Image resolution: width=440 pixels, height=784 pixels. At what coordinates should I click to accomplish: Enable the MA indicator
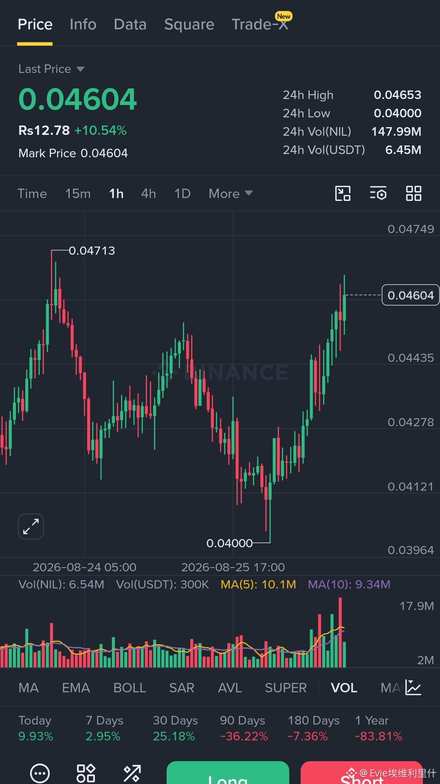pos(29,688)
